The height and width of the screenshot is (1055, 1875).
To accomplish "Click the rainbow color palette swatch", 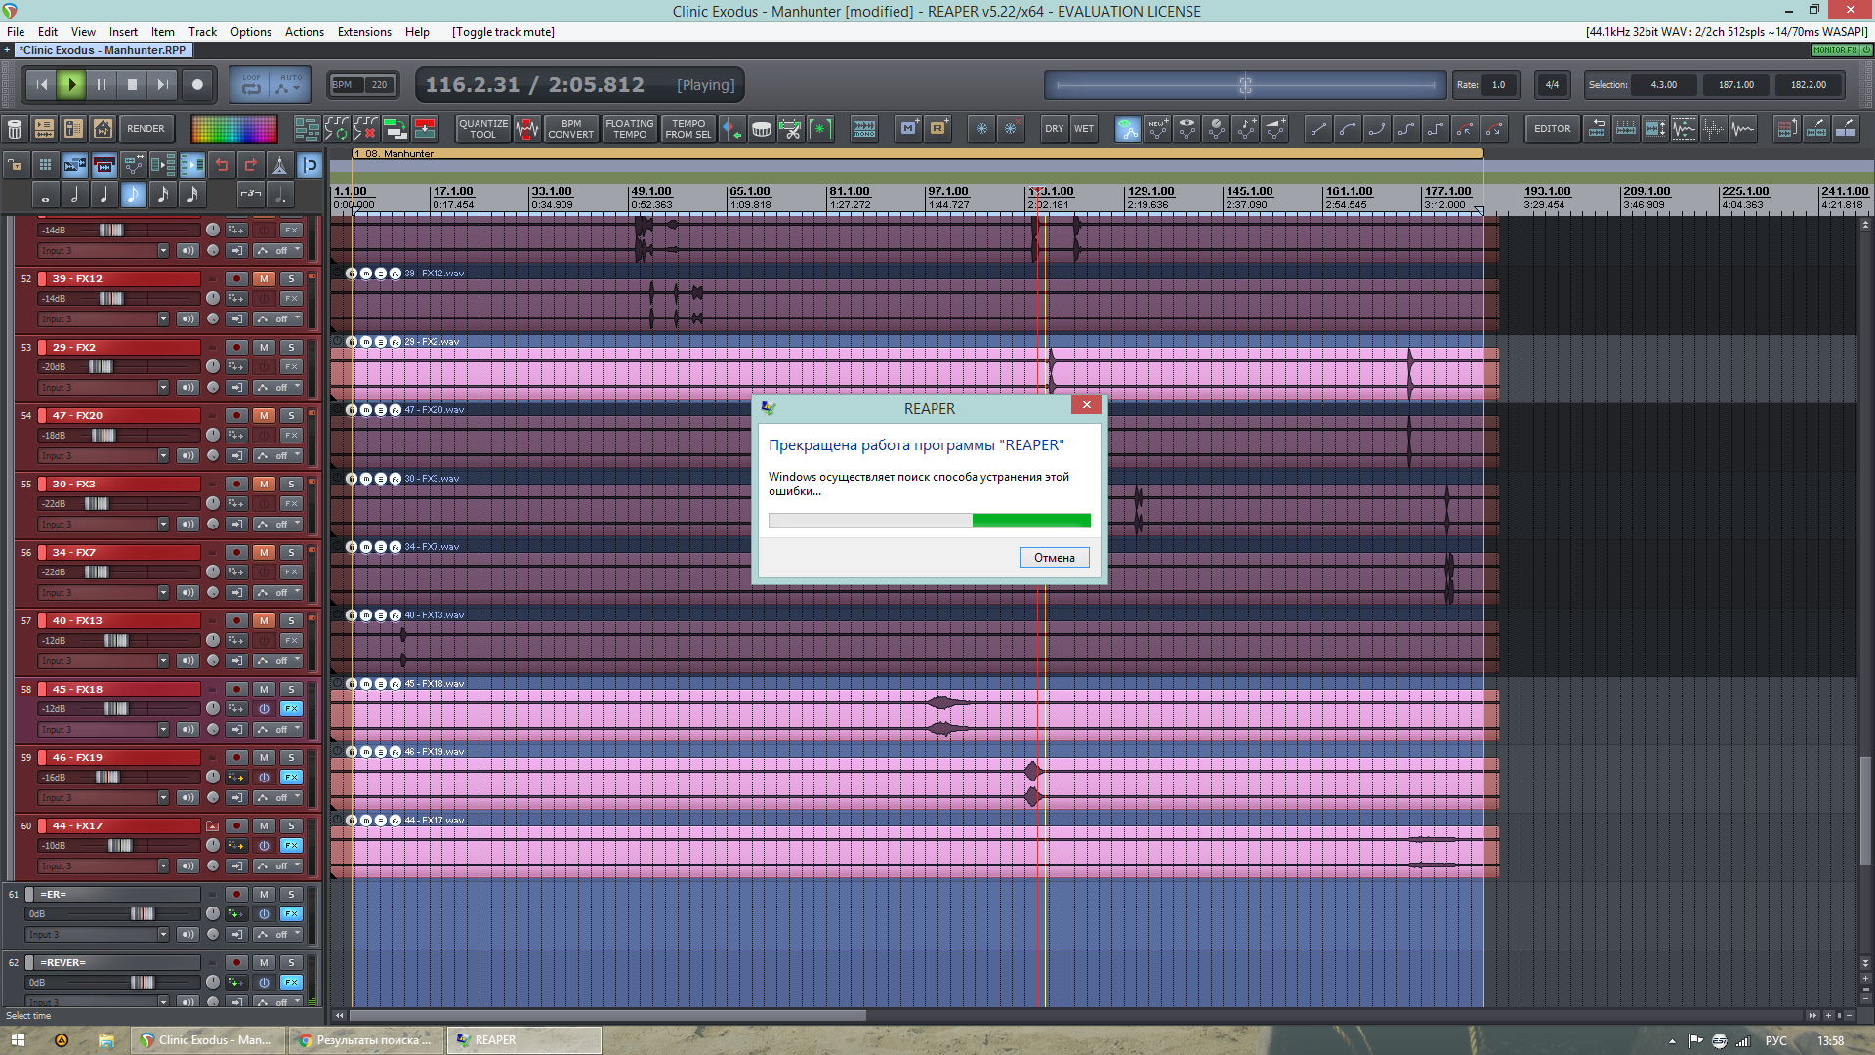I will pos(234,129).
